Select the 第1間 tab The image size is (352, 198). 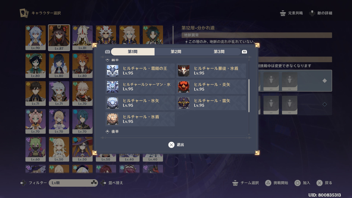click(133, 52)
